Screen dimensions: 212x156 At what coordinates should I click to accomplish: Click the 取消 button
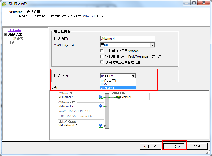[x=198, y=146]
